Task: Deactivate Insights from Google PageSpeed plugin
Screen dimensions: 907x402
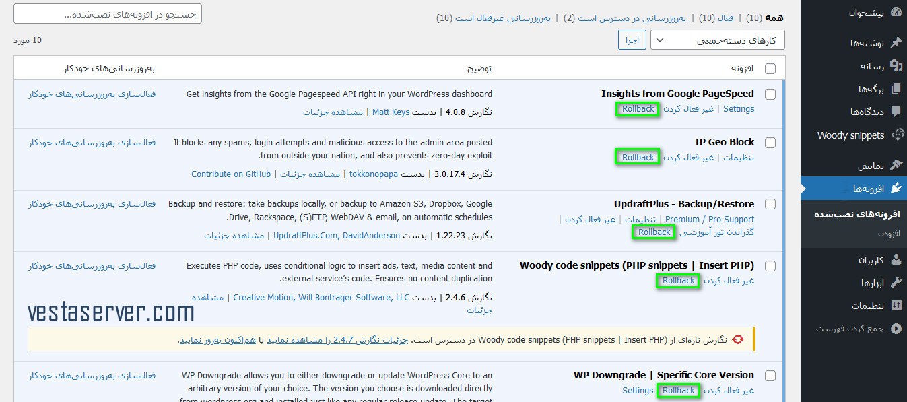Action: point(688,109)
